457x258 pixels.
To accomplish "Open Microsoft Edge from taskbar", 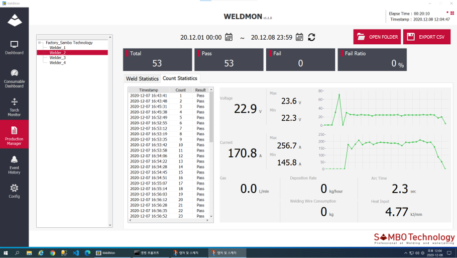I will 87,253.
